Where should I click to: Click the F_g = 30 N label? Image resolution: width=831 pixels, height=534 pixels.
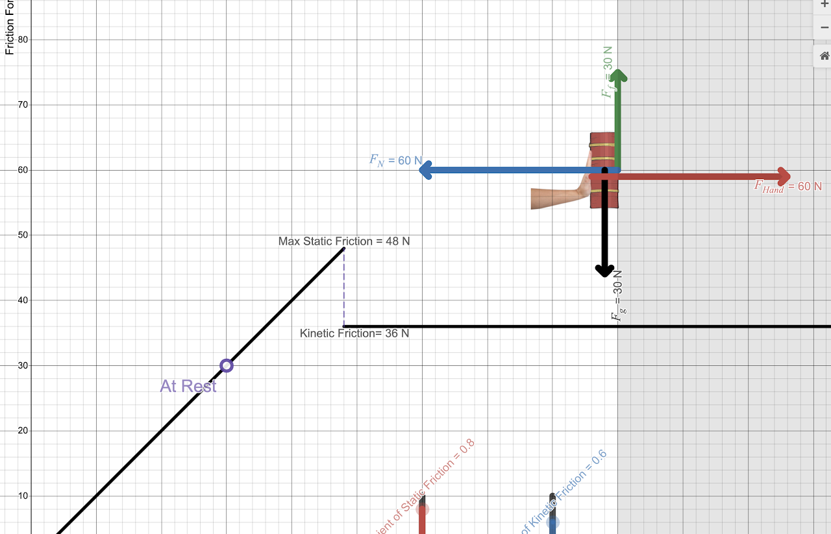coord(617,296)
